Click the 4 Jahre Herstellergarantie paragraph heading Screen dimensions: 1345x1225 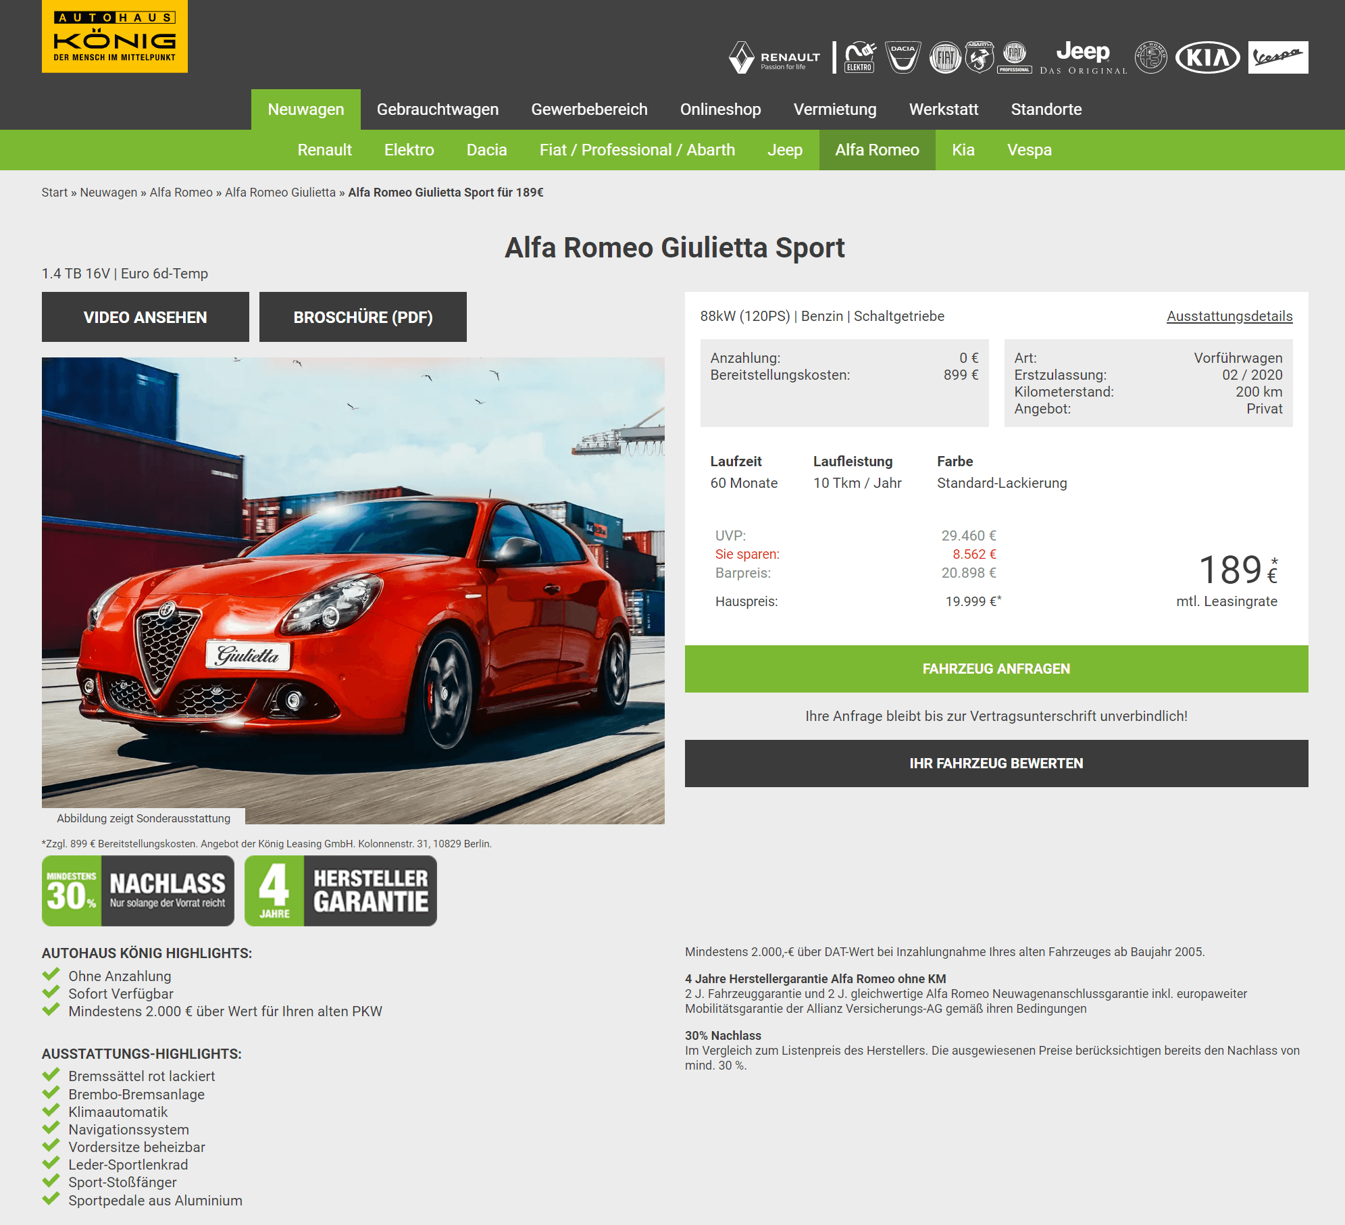(x=815, y=979)
